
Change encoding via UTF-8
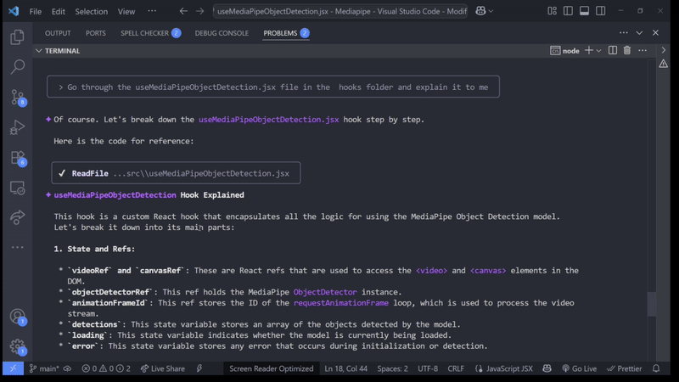click(428, 368)
